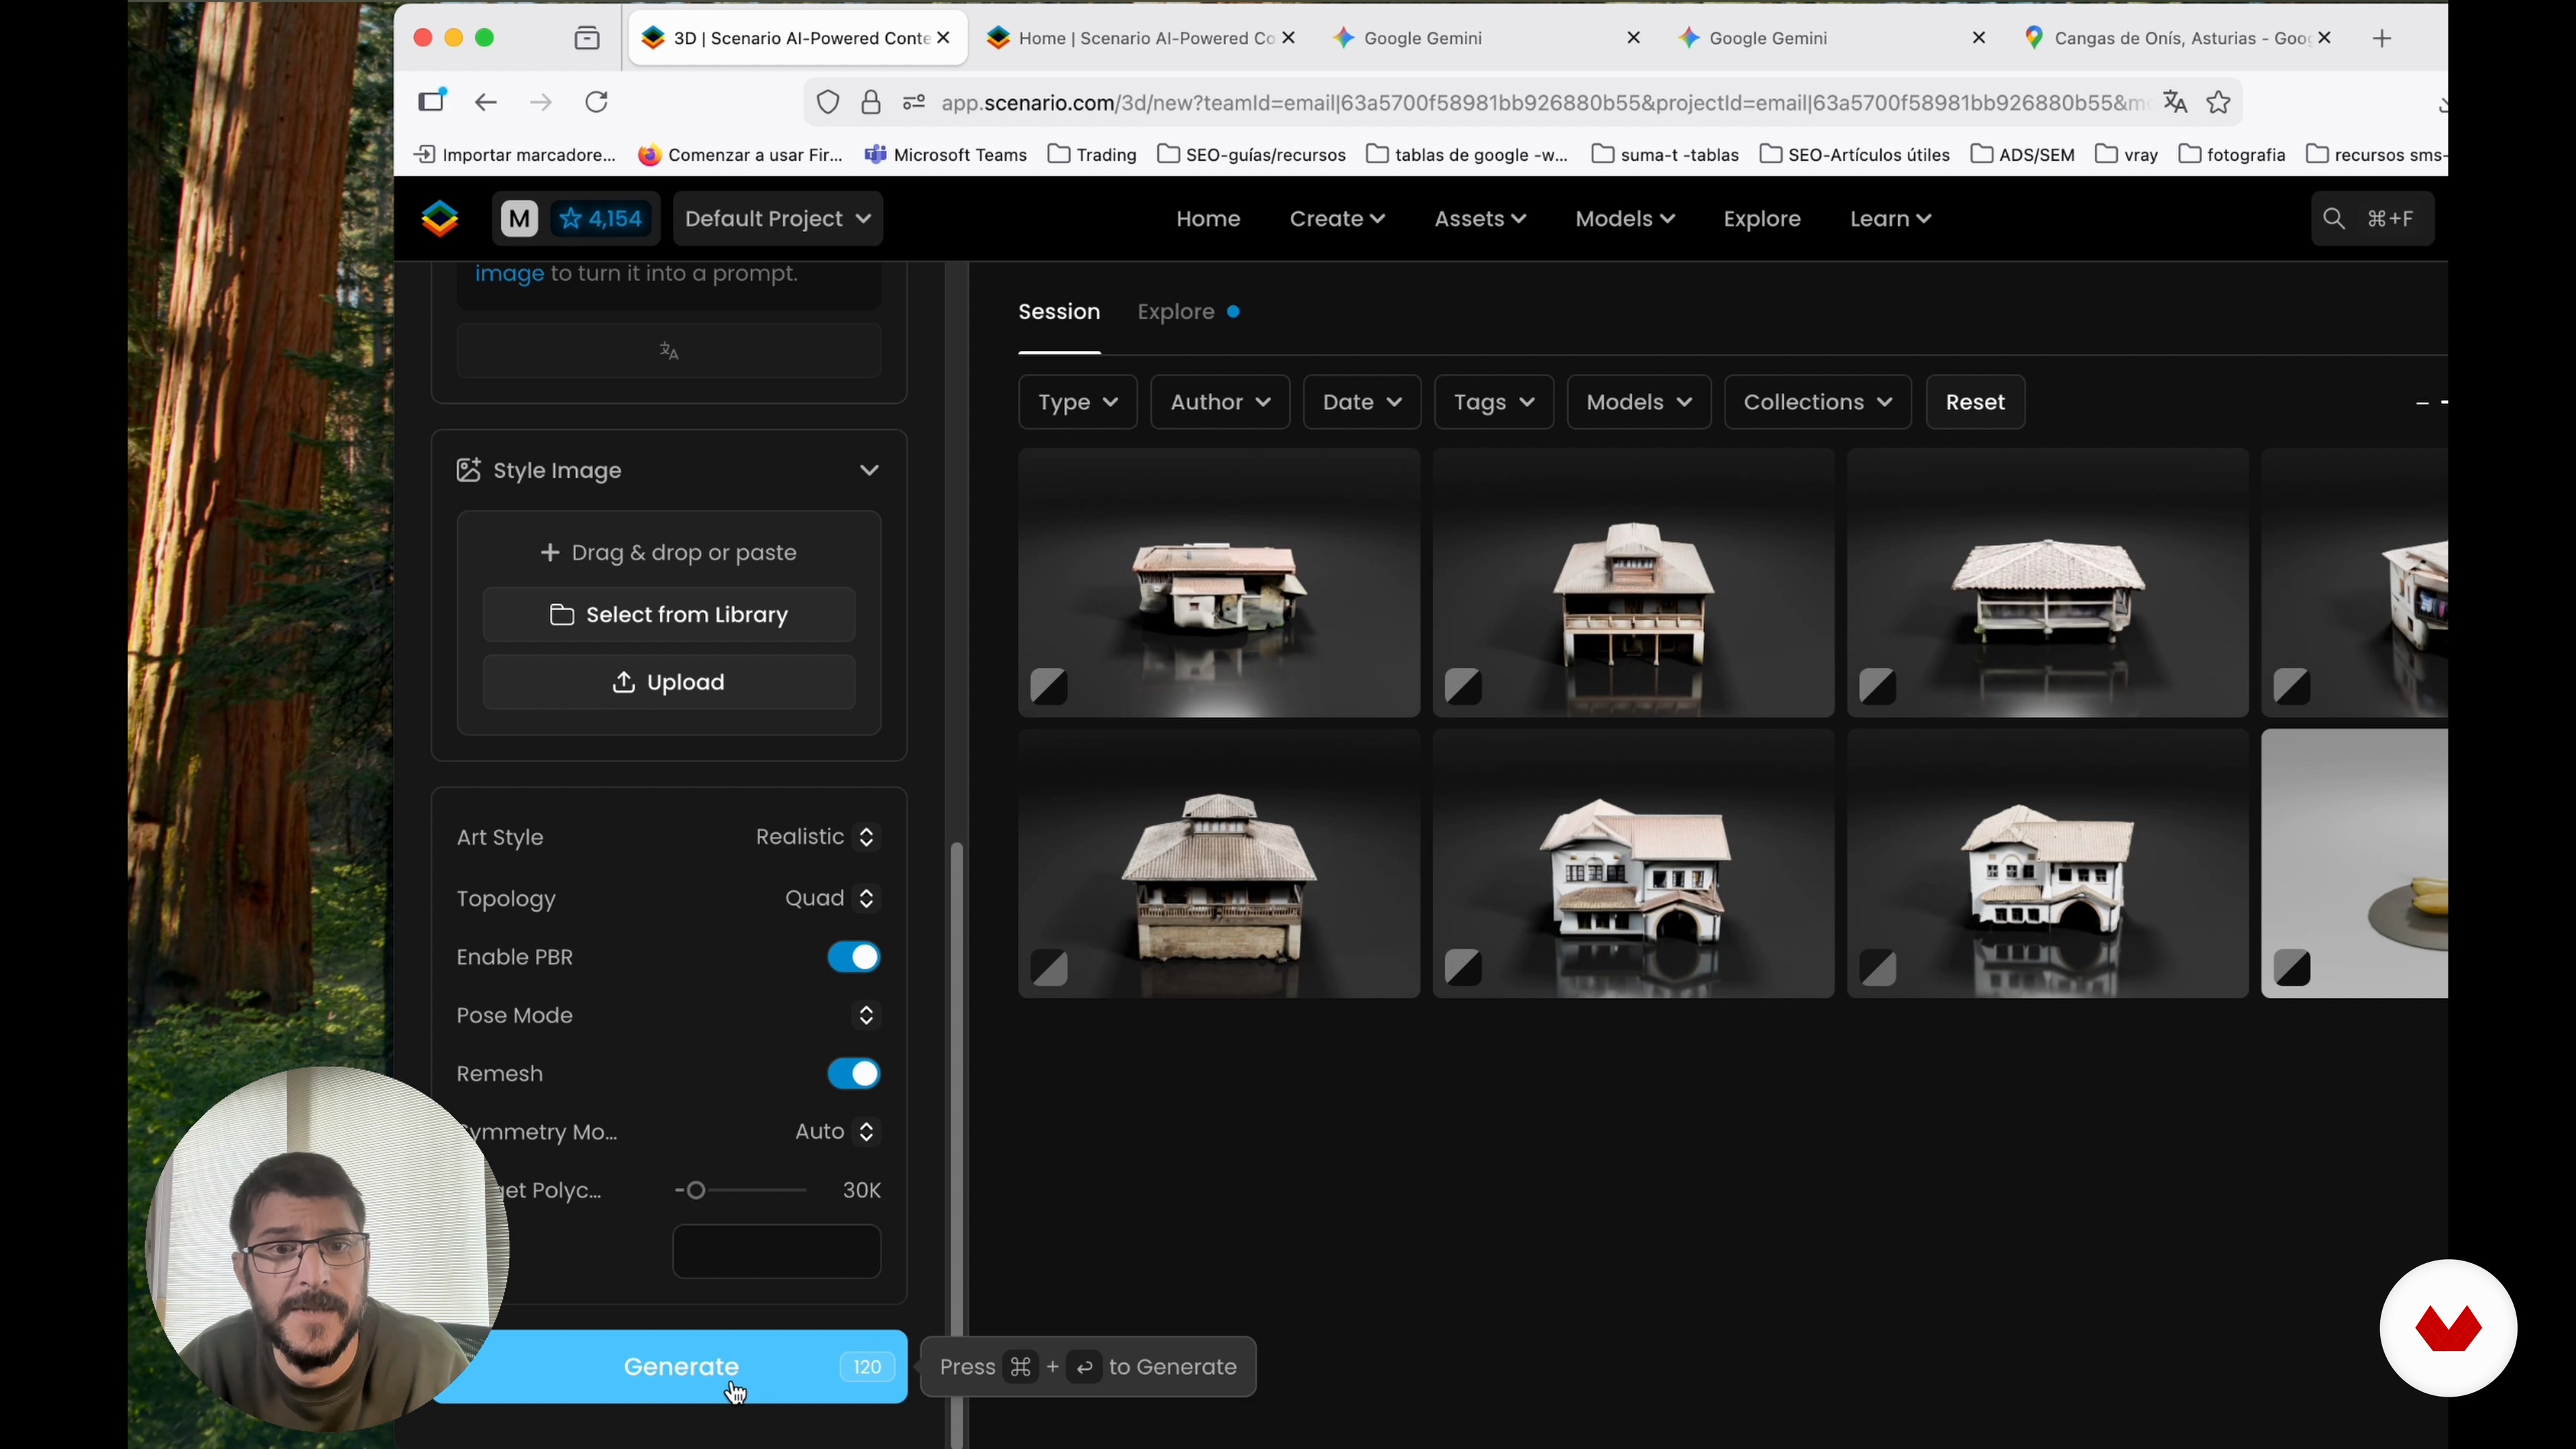Reload the page
Viewport: 2576px width, 1449px height.
click(597, 102)
